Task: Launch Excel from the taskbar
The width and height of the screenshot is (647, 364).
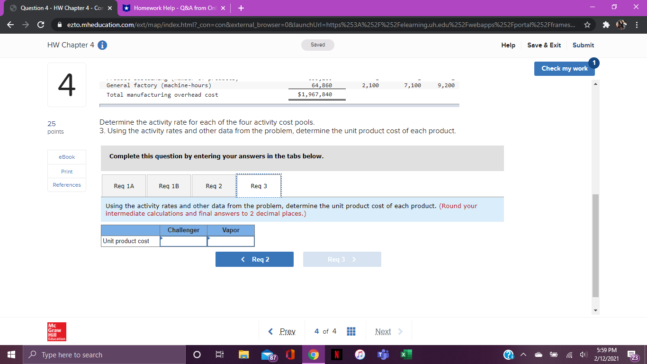Action: (406, 354)
